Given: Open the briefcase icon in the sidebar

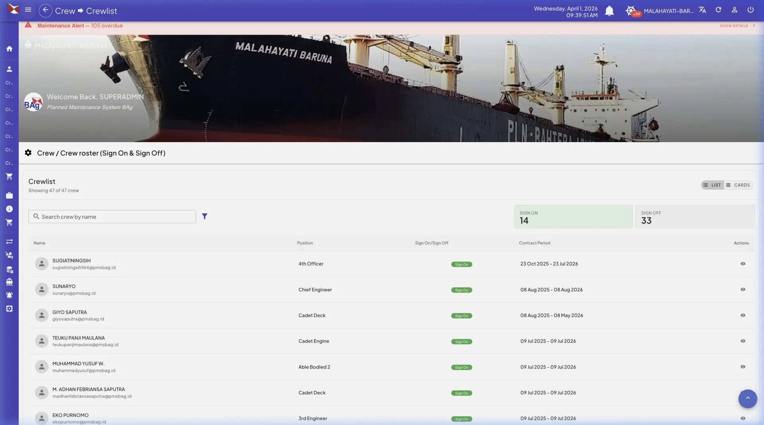Looking at the screenshot, I should point(9,195).
